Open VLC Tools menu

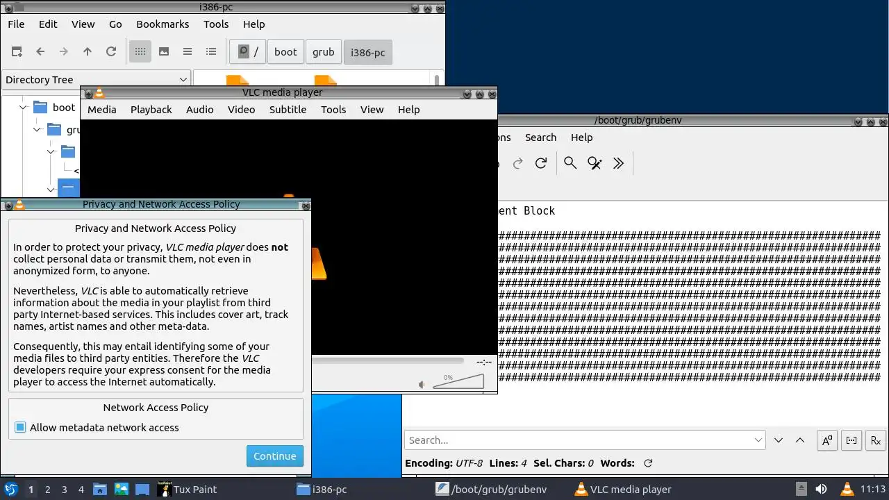[333, 109]
